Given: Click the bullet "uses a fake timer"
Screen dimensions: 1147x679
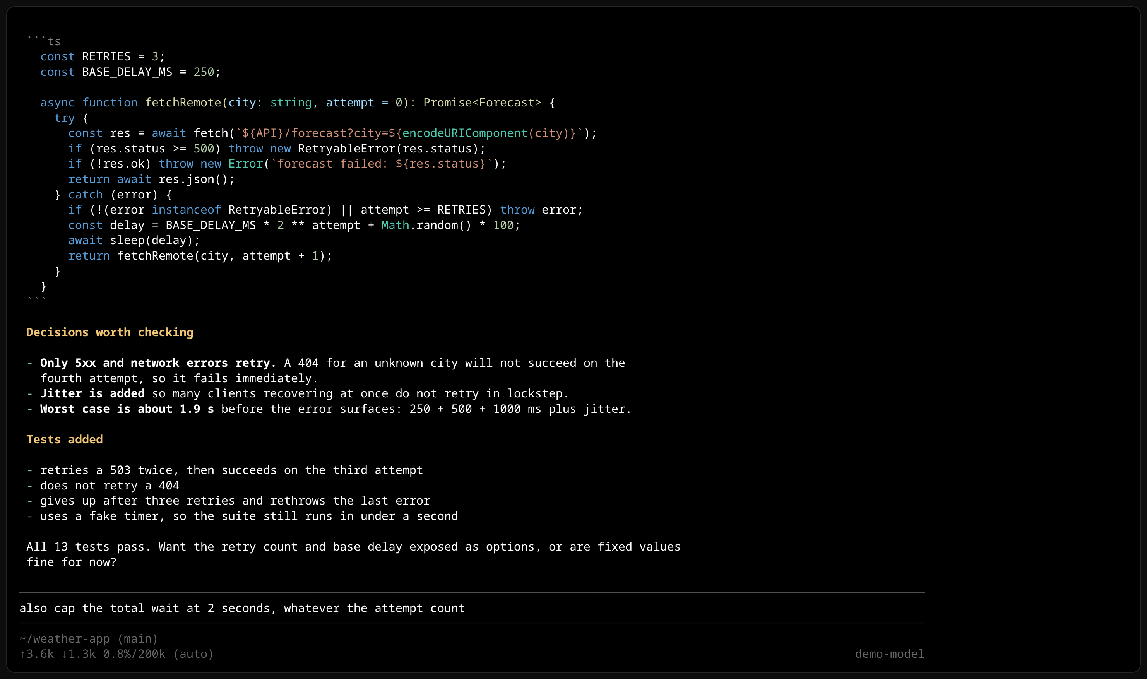Looking at the screenshot, I should (x=242, y=516).
